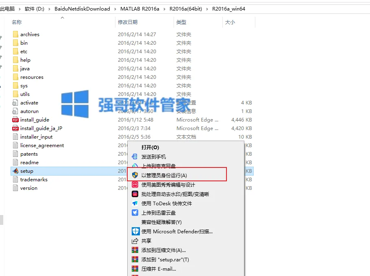Viewport: 370px width, 276px height.
Task: Click the autorun file icon
Action: [15, 111]
